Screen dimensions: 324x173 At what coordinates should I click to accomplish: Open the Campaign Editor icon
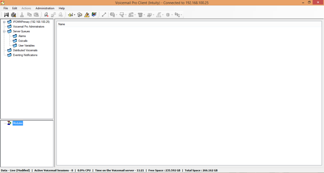(x=94, y=15)
